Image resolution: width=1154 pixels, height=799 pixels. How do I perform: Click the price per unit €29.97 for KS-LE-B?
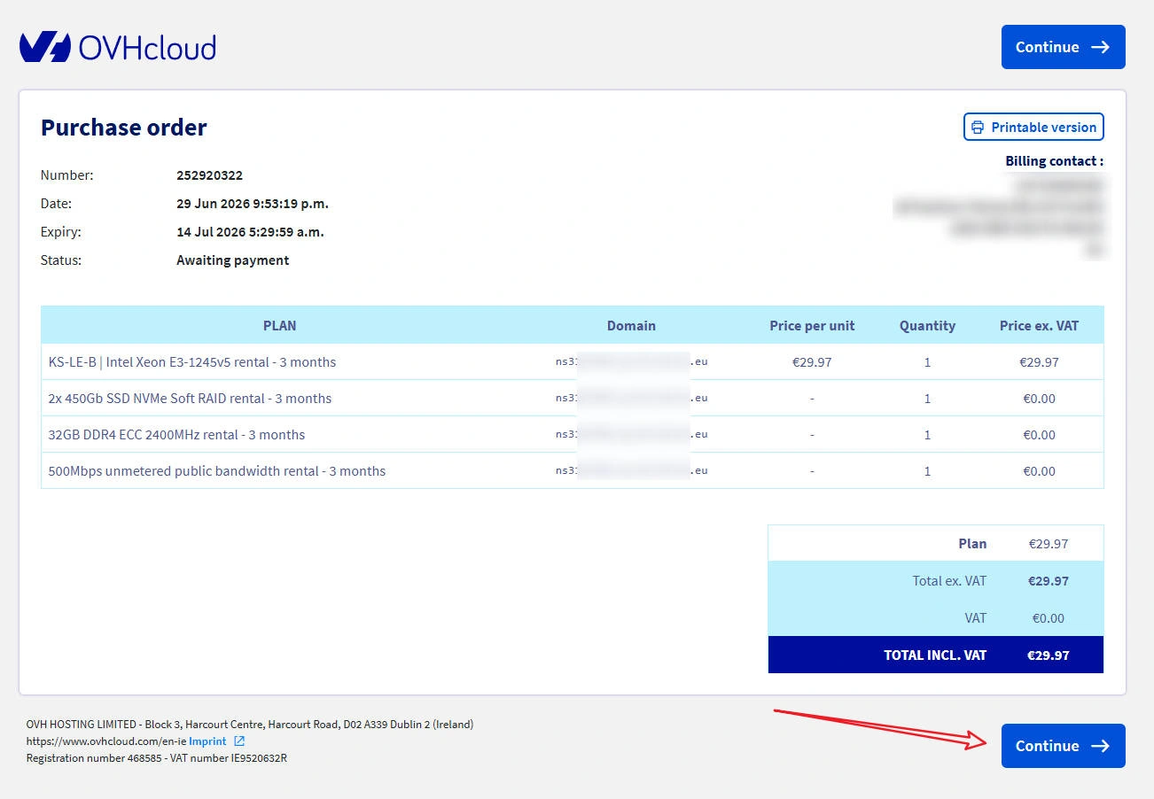pos(812,362)
